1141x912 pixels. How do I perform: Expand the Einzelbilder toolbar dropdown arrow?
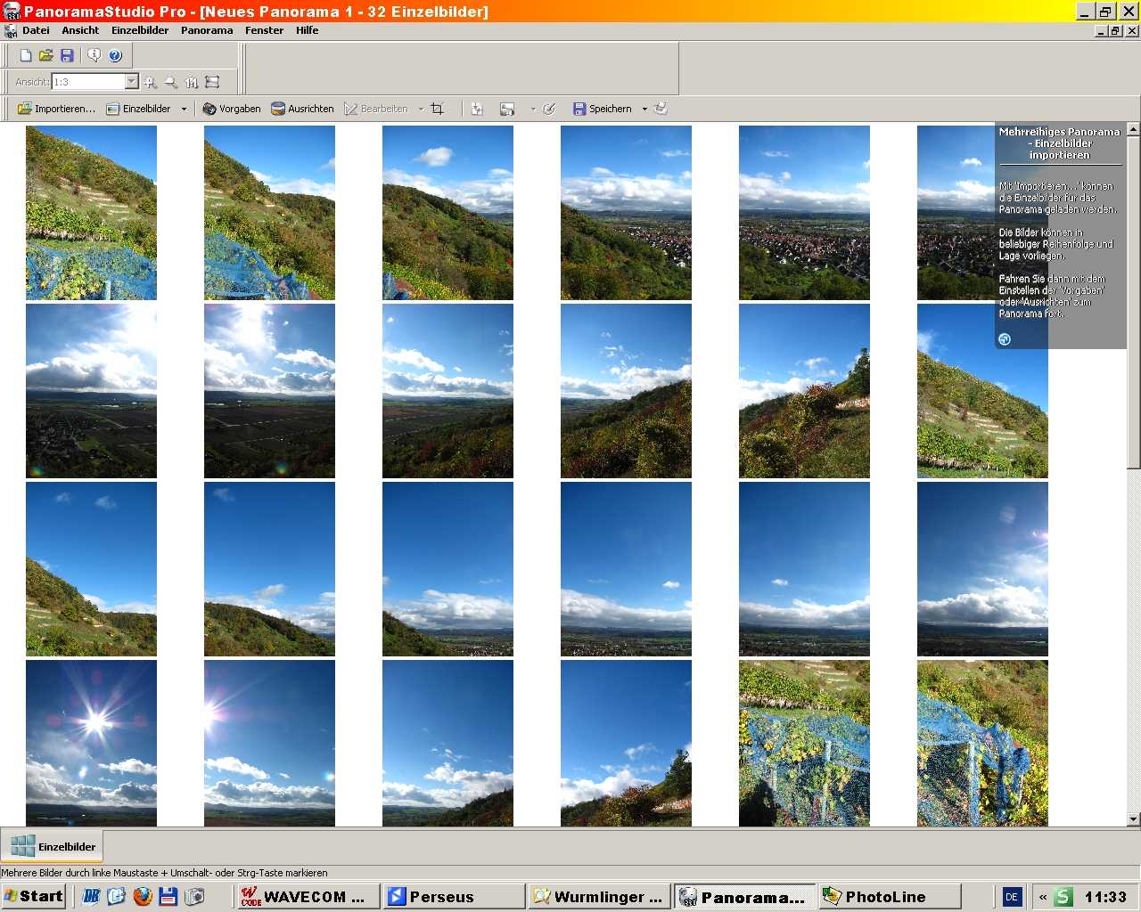pyautogui.click(x=185, y=110)
